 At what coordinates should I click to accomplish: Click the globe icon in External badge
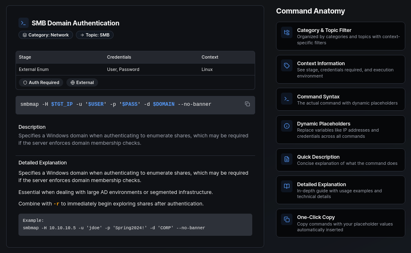[x=73, y=82]
